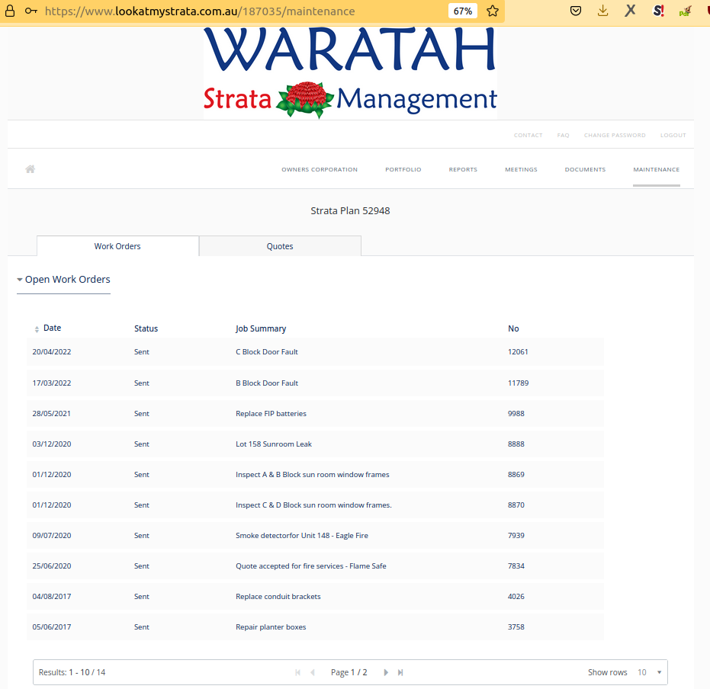Go to previous results page arrow
Image resolution: width=710 pixels, height=689 pixels.
click(x=313, y=672)
